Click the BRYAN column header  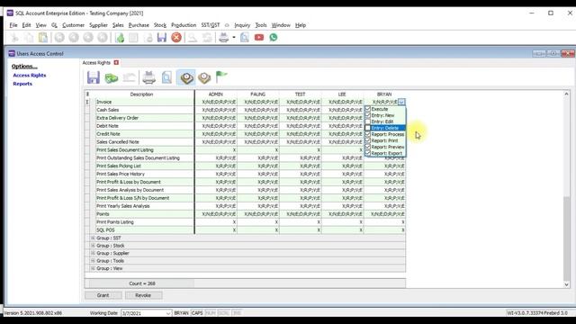click(384, 94)
